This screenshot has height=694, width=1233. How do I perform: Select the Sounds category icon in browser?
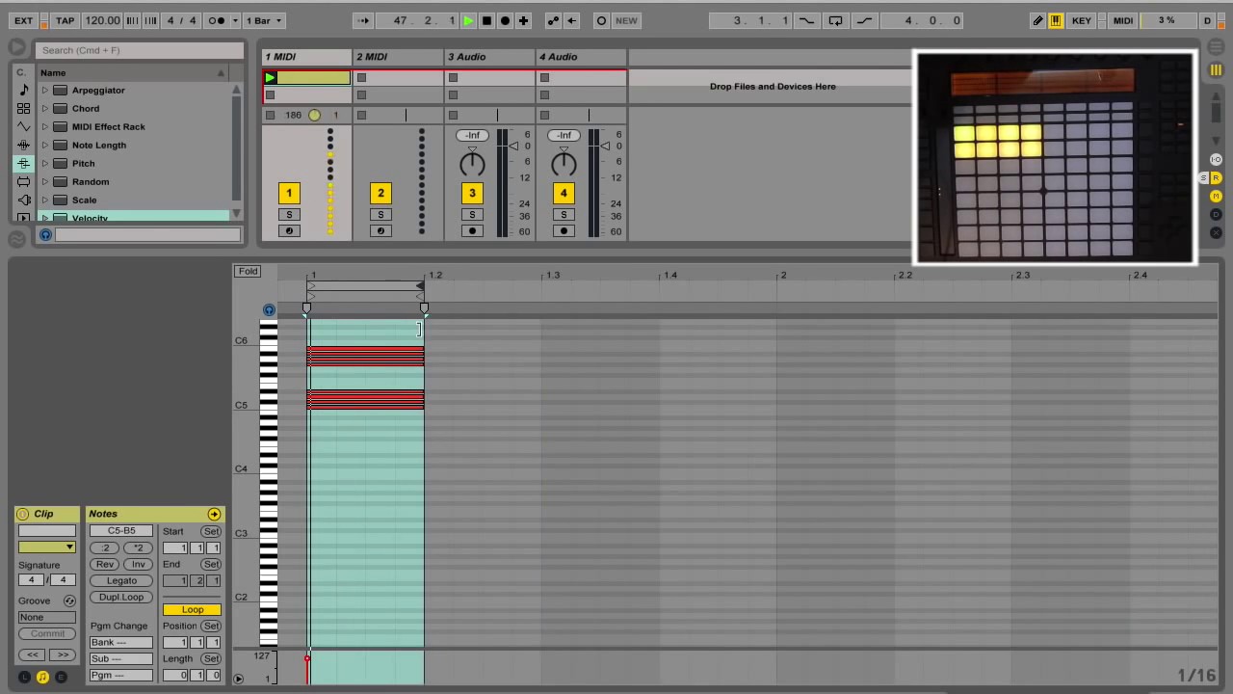[x=24, y=90]
